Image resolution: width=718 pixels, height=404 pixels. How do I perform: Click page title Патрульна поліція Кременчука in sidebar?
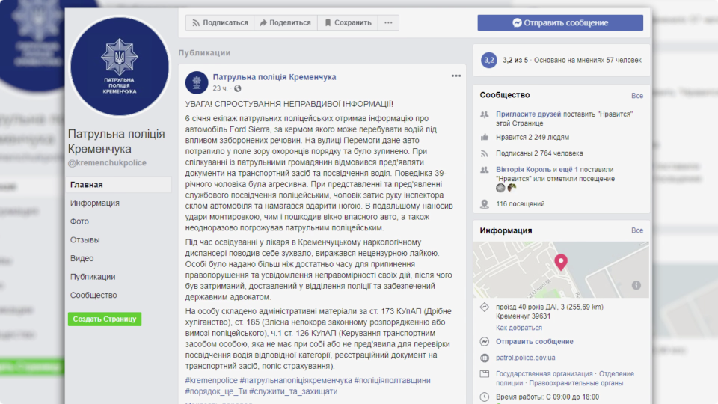tap(117, 141)
